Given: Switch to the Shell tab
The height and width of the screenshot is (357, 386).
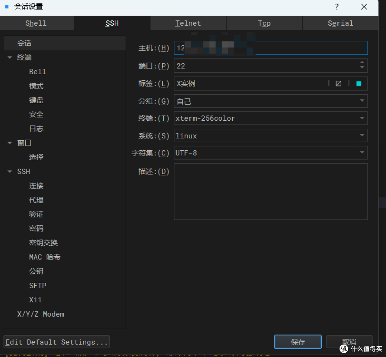Looking at the screenshot, I should tap(36, 23).
